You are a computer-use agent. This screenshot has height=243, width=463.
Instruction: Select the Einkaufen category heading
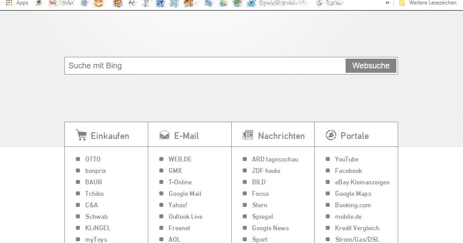(x=110, y=136)
